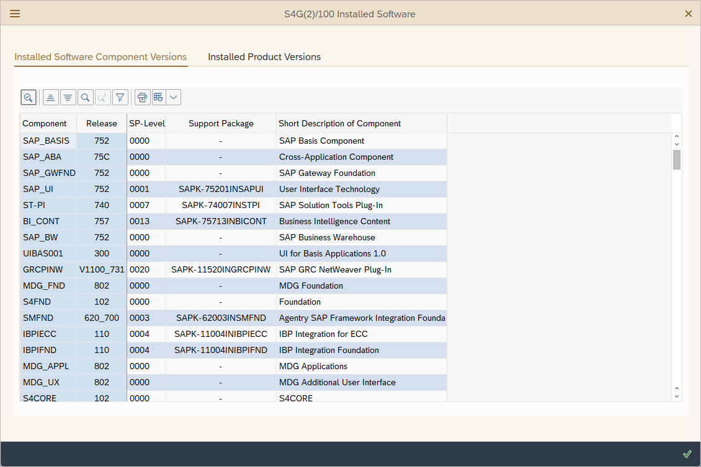Click the Print icon in table toolbar
This screenshot has width=701, height=467.
pyautogui.click(x=142, y=97)
